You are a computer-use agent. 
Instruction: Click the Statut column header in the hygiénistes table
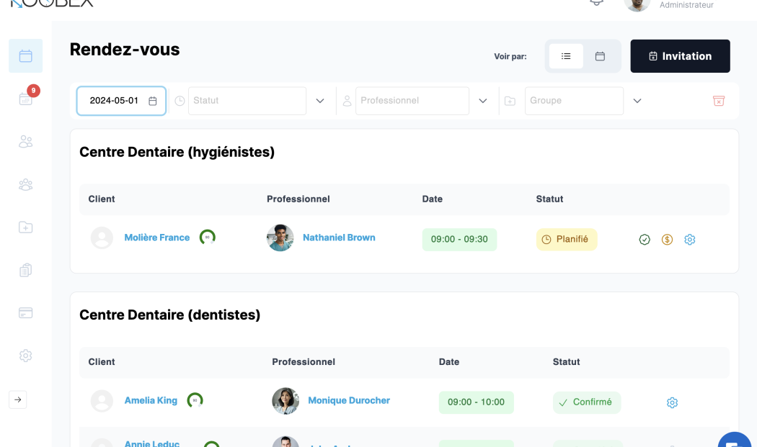click(549, 199)
